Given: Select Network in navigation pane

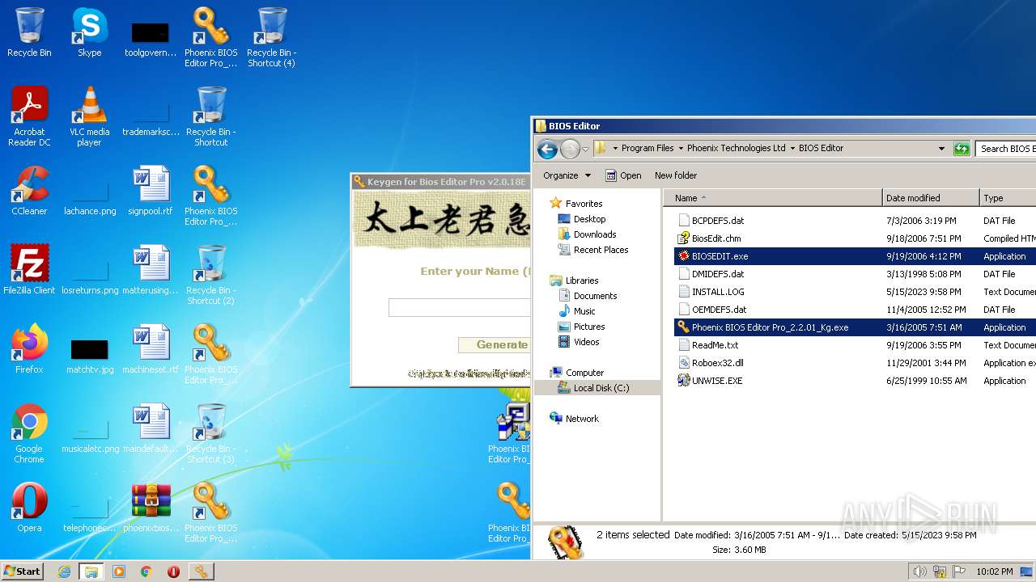Looking at the screenshot, I should pos(582,419).
